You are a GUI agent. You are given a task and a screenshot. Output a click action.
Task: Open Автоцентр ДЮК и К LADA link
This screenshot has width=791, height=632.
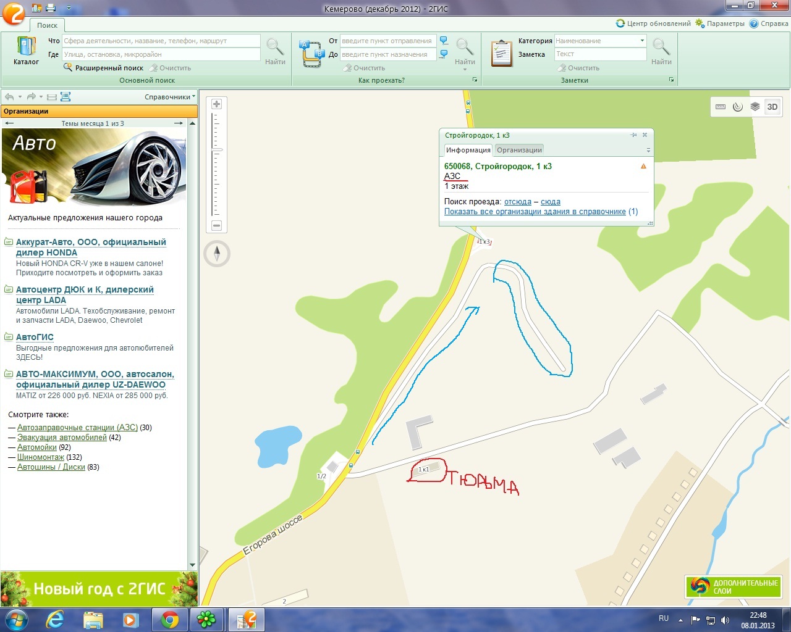[85, 294]
